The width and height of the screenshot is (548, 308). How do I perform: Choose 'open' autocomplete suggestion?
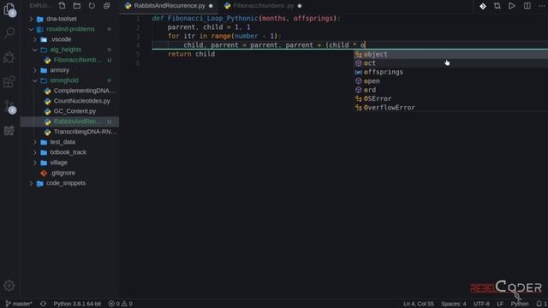(451, 81)
